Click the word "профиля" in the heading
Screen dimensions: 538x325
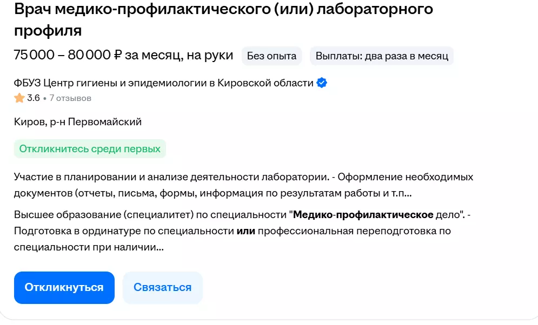click(x=48, y=30)
